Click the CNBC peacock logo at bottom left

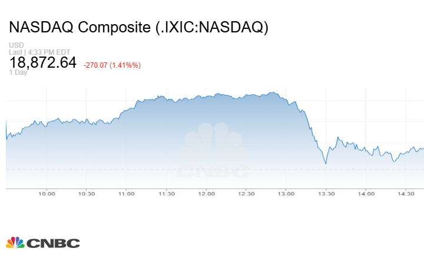tap(15, 242)
